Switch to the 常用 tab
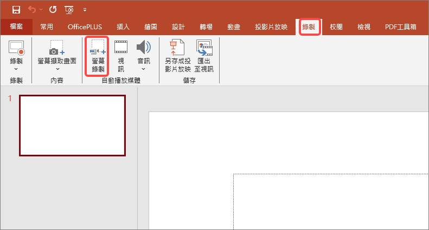Viewport: 429px width, 230px height. (47, 27)
